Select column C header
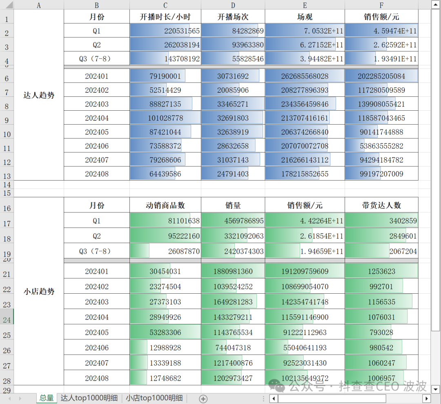 (165, 5)
